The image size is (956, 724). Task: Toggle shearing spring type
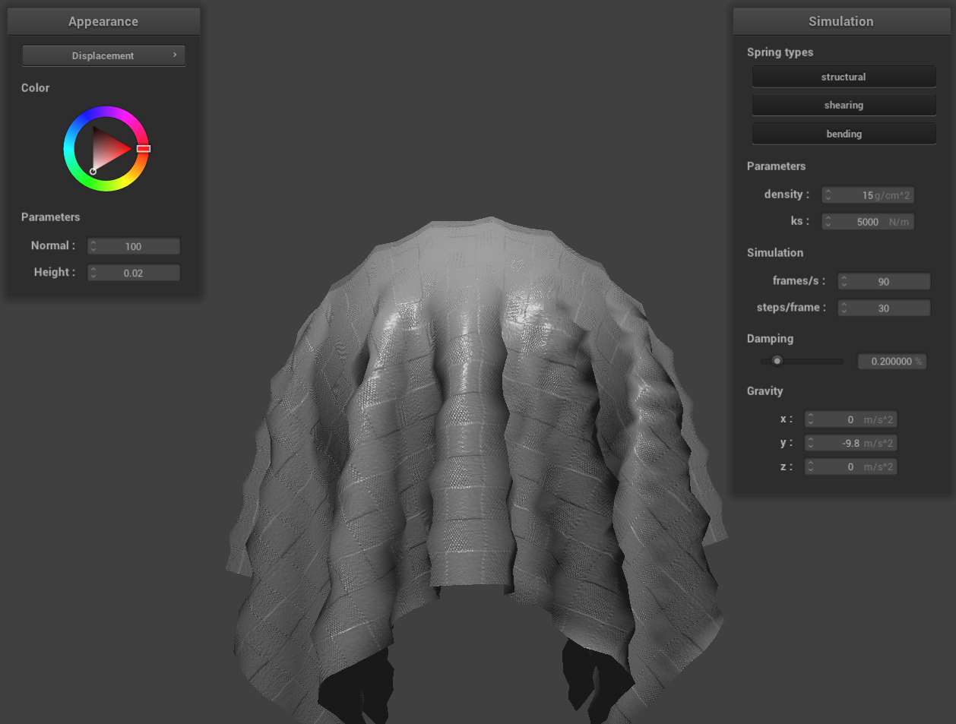[x=844, y=105]
